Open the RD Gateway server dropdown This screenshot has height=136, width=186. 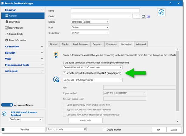pos(92,80)
